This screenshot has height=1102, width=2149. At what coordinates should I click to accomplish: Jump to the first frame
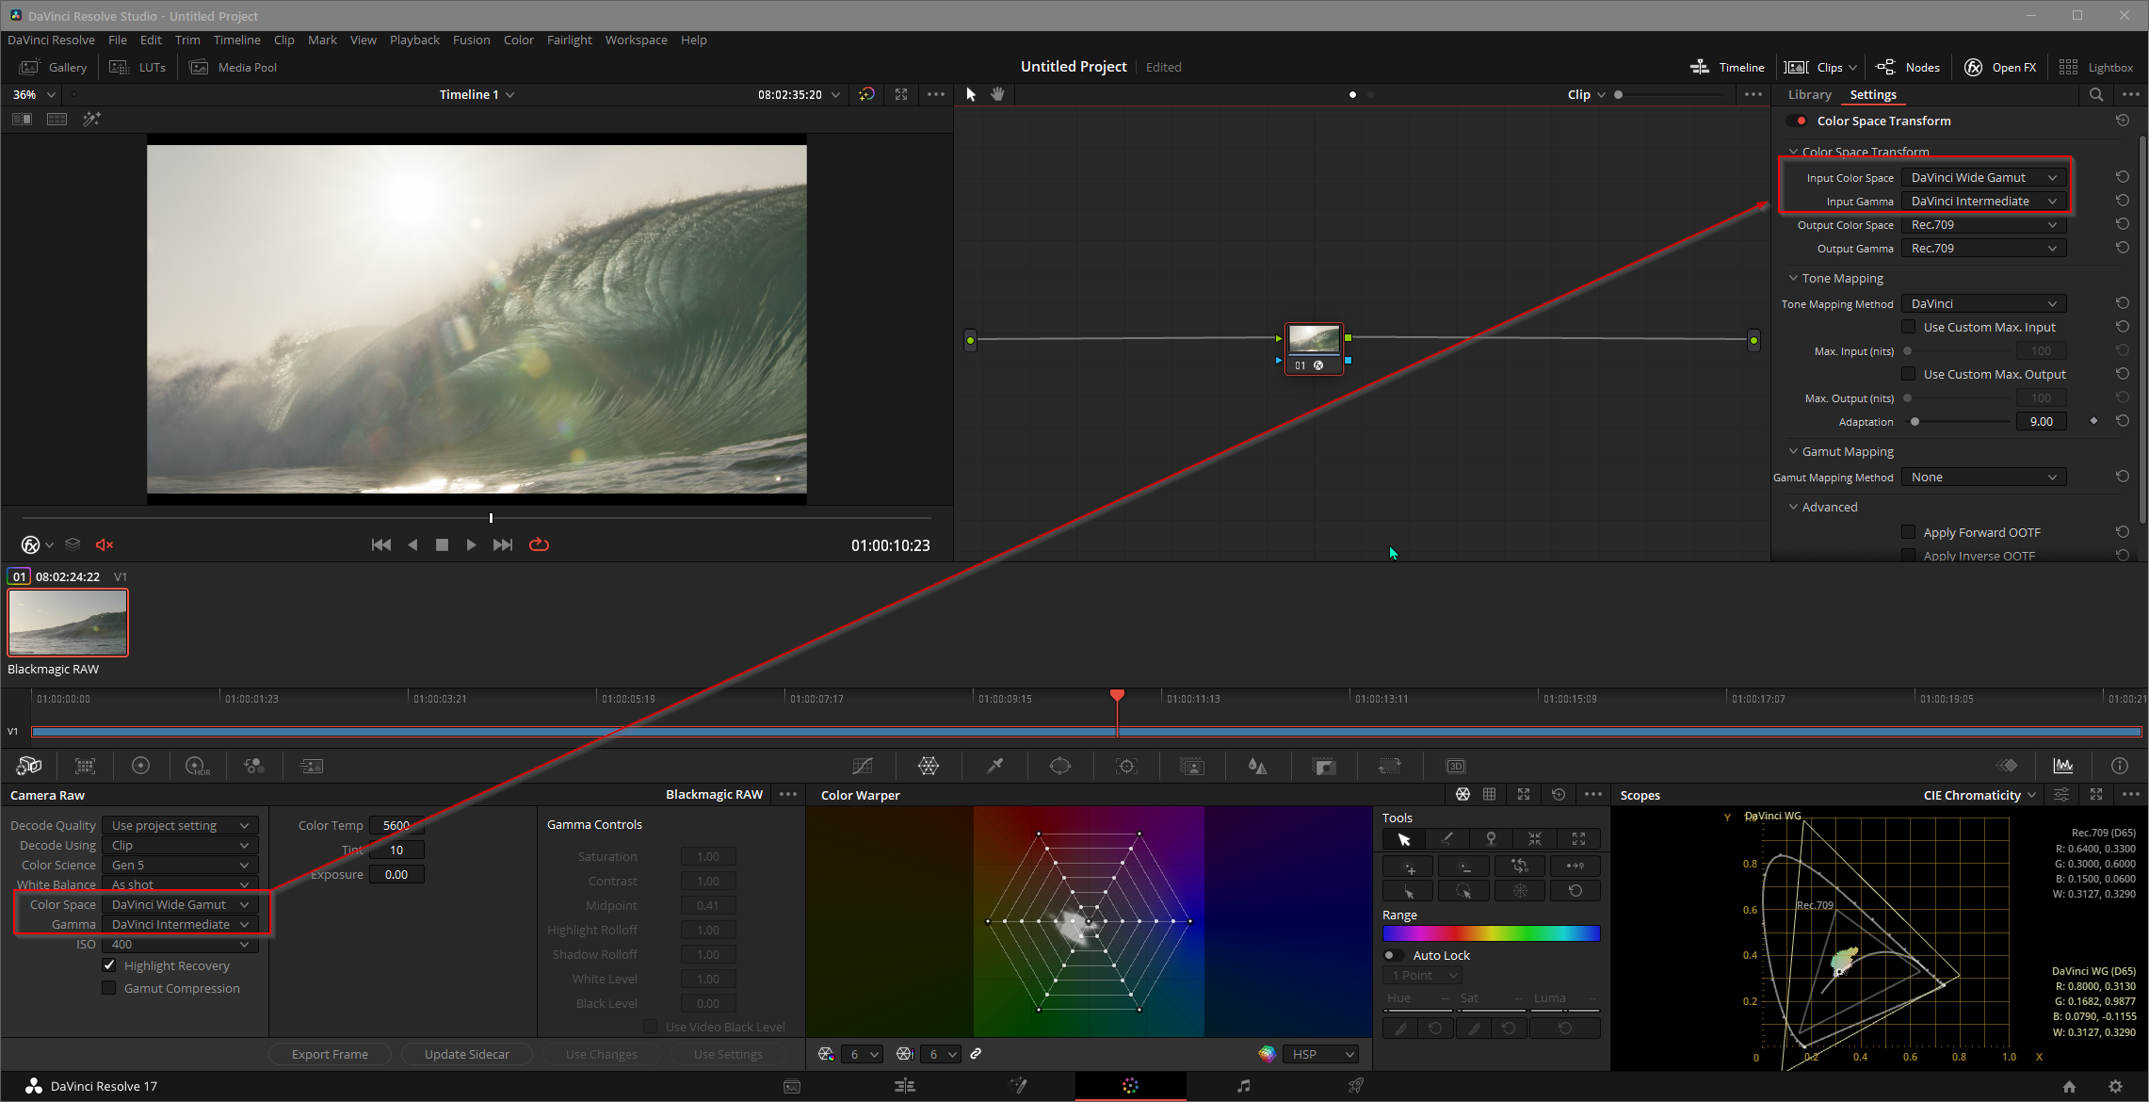click(x=380, y=544)
